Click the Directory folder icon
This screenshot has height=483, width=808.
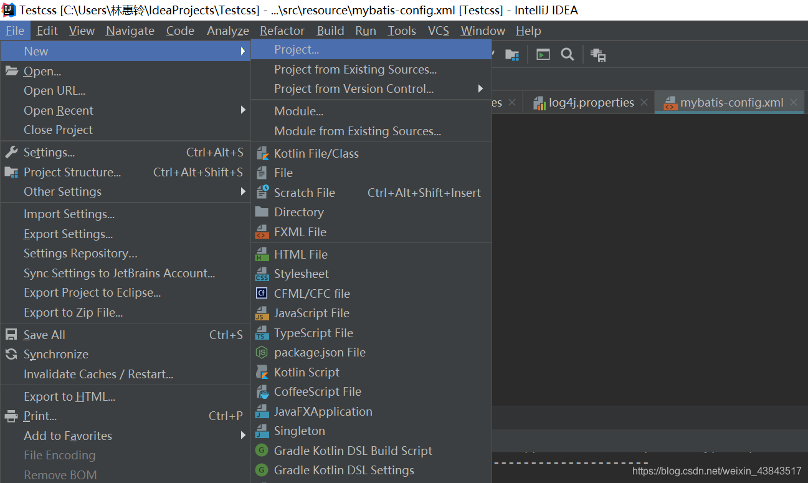(x=262, y=212)
